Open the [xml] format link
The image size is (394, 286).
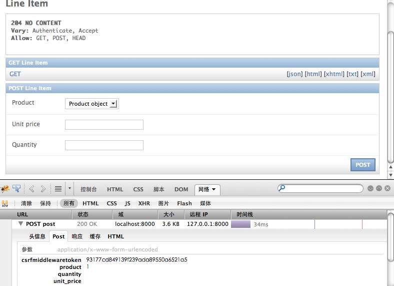[368, 74]
